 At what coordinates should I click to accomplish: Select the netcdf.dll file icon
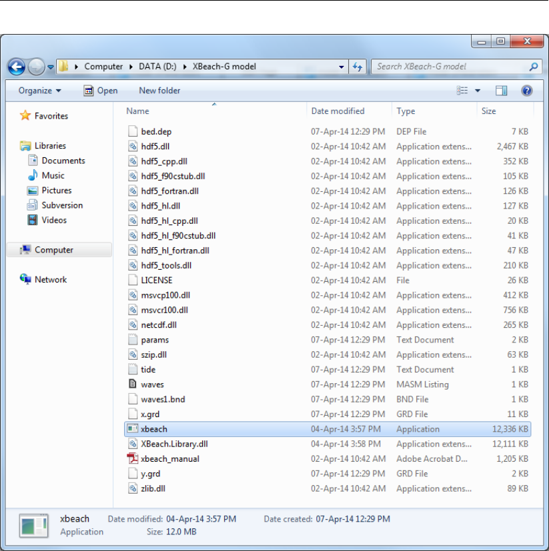click(x=133, y=324)
